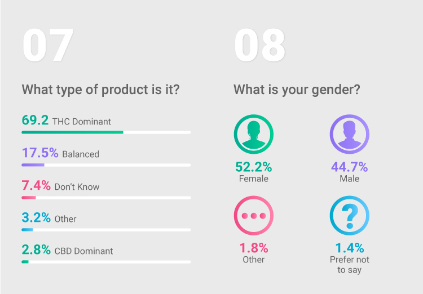Viewport: 423px width, 294px height.
Task: Click the large 08 section number
Action: [x=259, y=45]
